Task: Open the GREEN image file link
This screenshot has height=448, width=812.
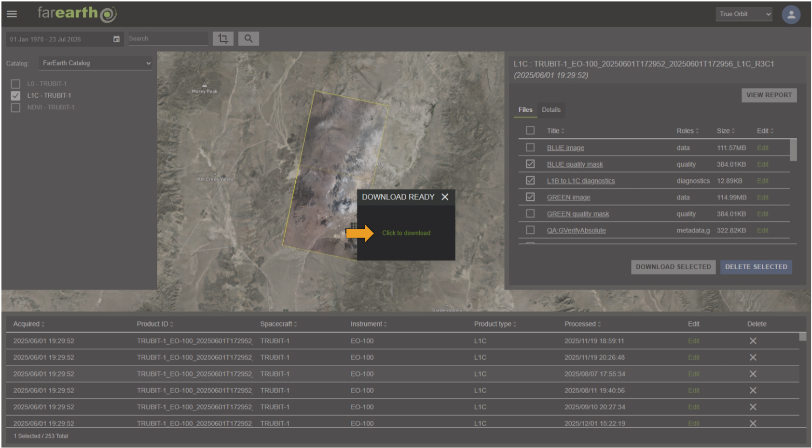Action: pos(568,198)
